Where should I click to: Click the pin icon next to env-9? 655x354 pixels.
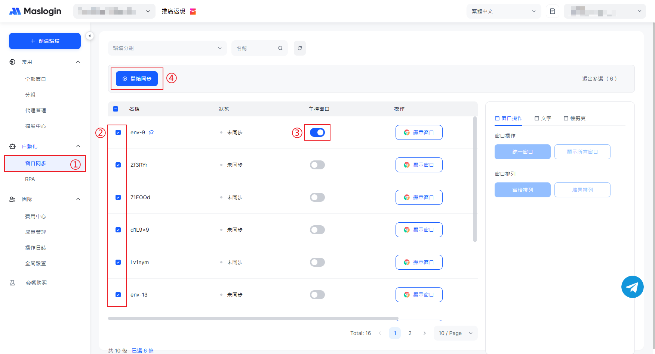(x=151, y=132)
